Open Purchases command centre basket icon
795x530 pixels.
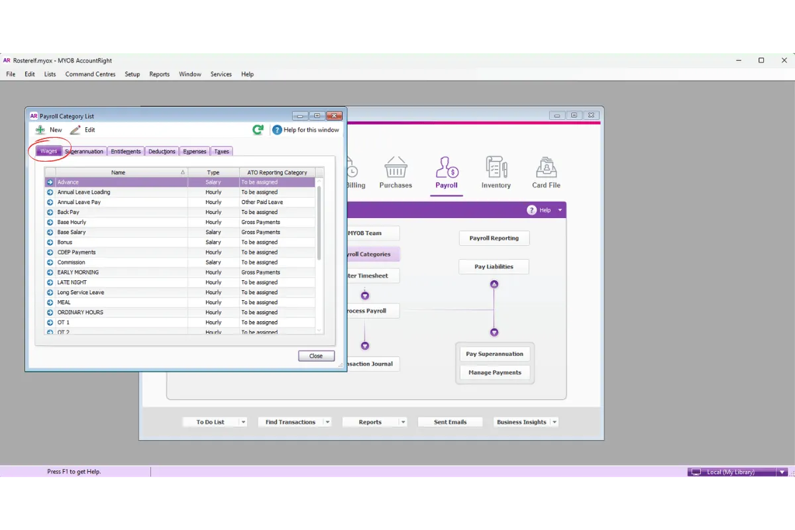(x=396, y=167)
